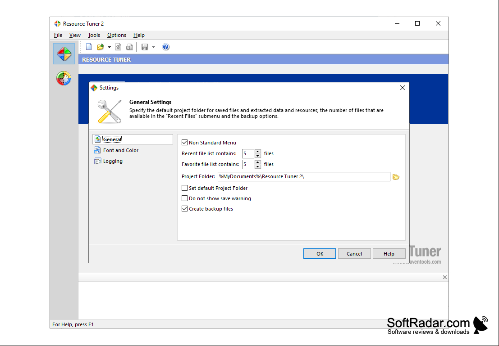
Task: Enable Set default Project Folder checkbox
Action: click(x=184, y=188)
